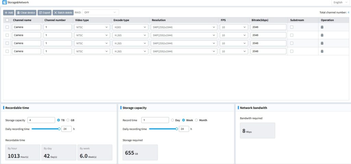Select GB radio for storage capacity unit
The width and height of the screenshot is (351, 164).
(x=68, y=120)
